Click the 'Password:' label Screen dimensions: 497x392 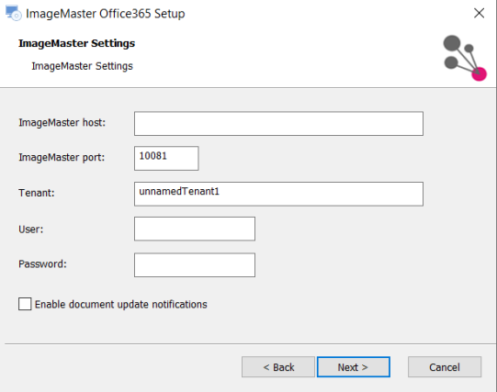tap(42, 264)
